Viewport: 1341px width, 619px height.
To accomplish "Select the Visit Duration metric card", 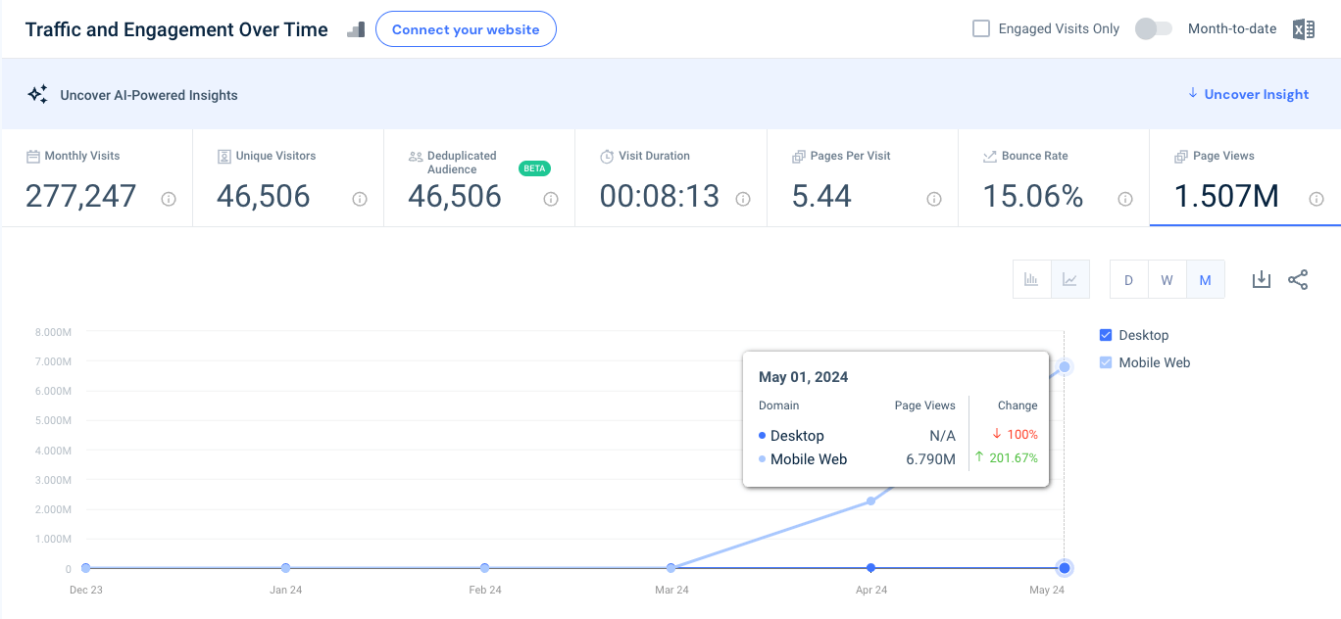I will tap(670, 176).
